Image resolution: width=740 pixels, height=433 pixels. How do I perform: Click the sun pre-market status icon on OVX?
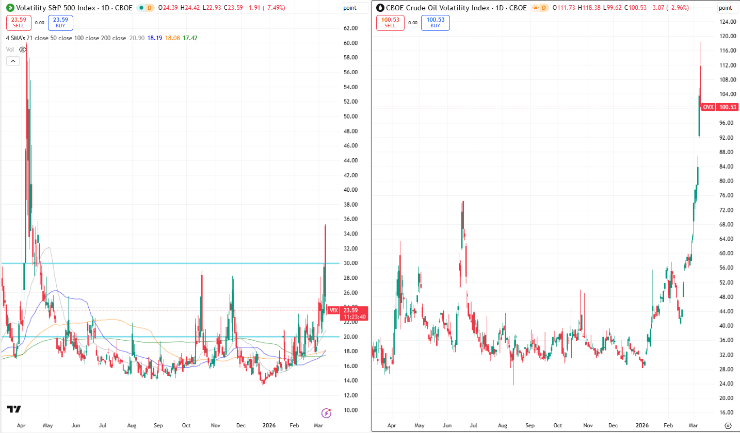(537, 8)
